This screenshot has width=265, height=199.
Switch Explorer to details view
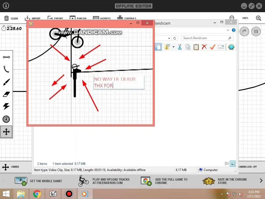pyautogui.click(x=227, y=164)
